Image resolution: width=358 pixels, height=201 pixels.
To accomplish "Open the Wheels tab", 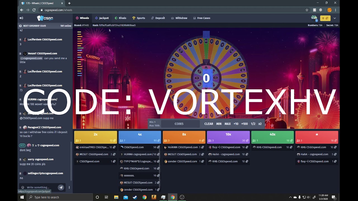I will pos(82,18).
